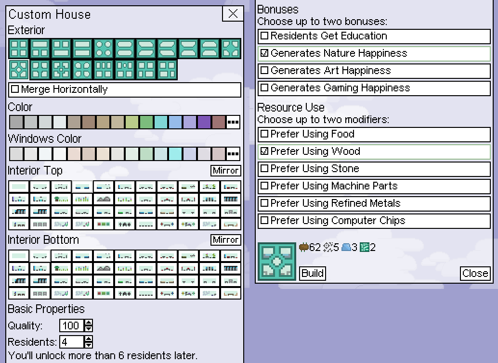Pick the dark purple house color swatch

tap(205, 122)
